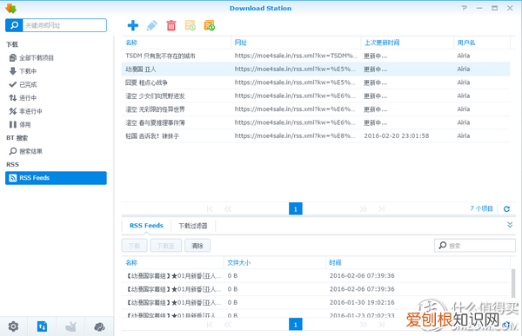Click the snail speed limit icon

70,326
